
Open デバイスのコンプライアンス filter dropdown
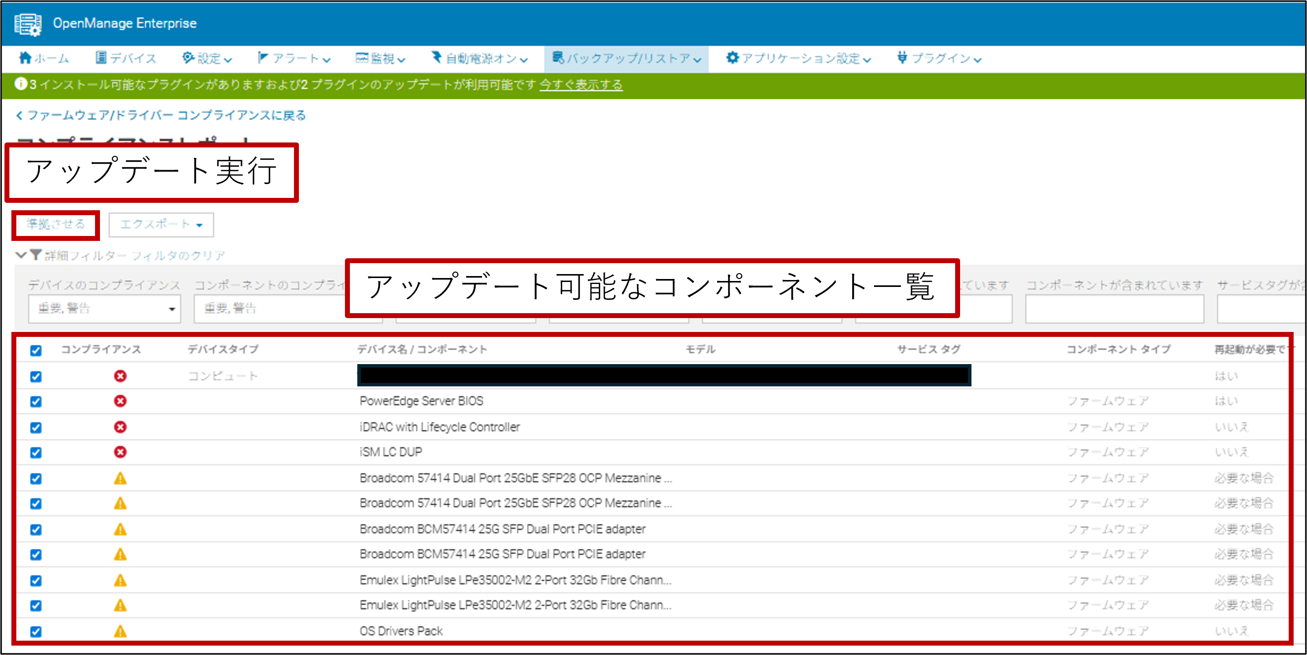coord(104,309)
